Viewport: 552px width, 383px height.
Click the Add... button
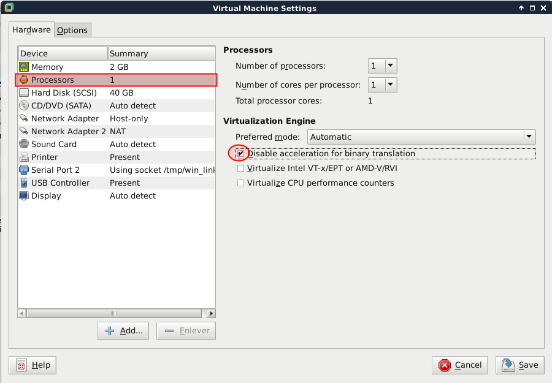pyautogui.click(x=123, y=331)
